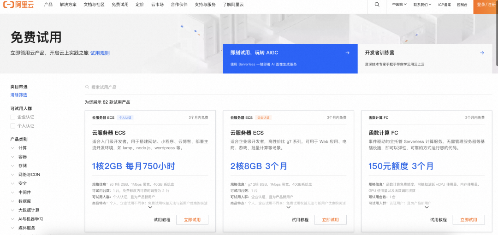Open the 控制台 console link
The width and height of the screenshot is (498, 235).
[x=462, y=5]
